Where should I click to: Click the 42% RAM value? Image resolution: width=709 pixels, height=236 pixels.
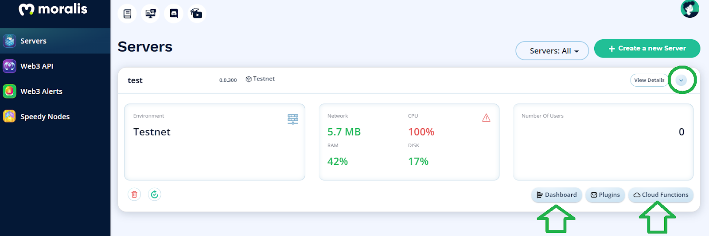point(338,161)
